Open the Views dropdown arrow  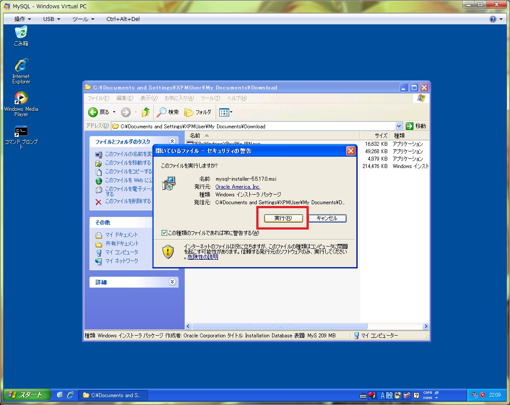click(x=231, y=113)
